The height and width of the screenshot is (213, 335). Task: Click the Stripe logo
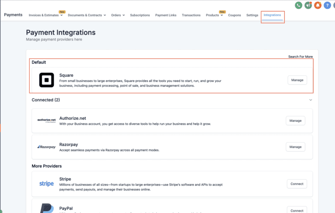47,183
